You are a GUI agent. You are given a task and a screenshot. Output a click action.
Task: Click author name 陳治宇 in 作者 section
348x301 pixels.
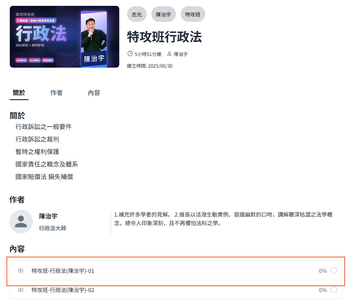coord(48,216)
